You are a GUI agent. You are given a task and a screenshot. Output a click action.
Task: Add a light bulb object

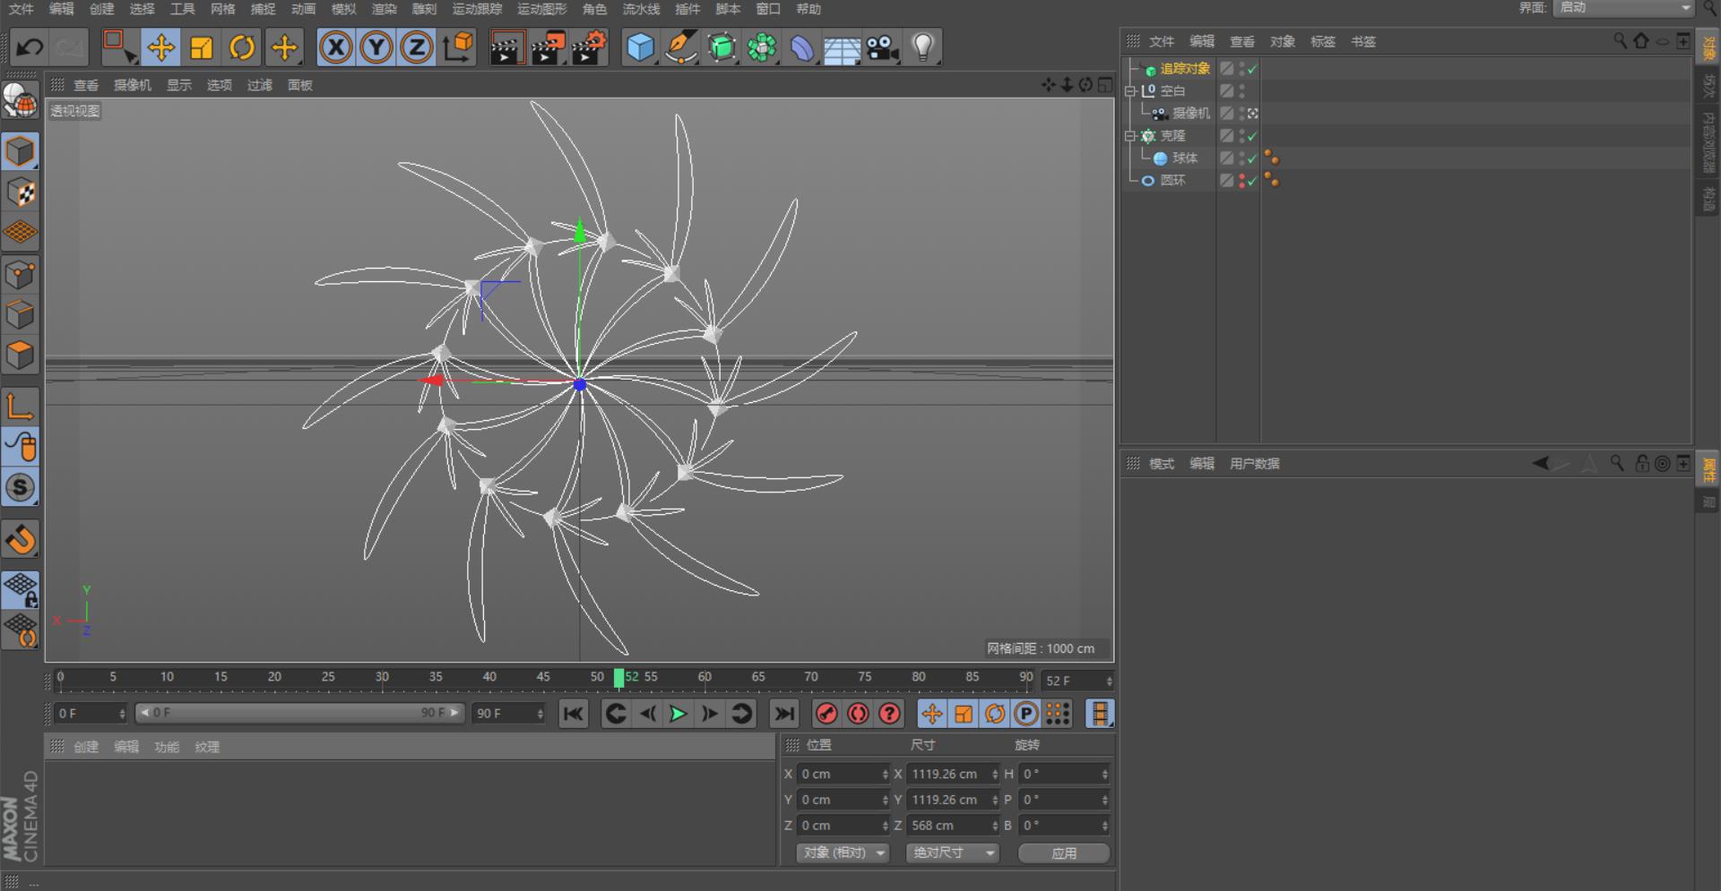(923, 47)
